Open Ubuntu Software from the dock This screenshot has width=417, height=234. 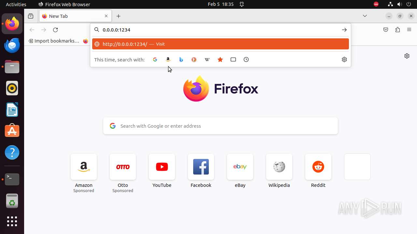12,131
